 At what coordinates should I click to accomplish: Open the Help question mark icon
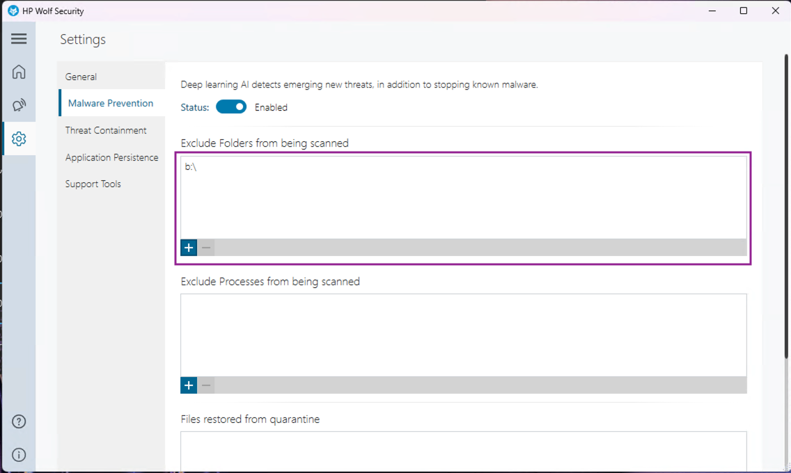pyautogui.click(x=19, y=422)
